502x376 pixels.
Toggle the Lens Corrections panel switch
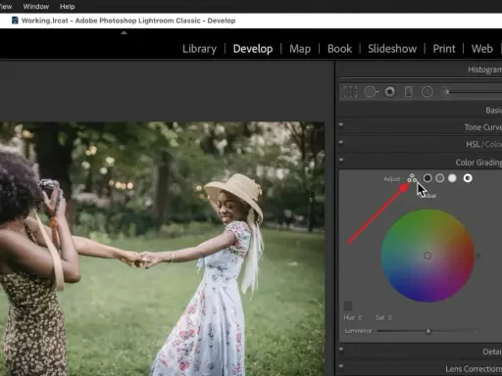click(341, 366)
